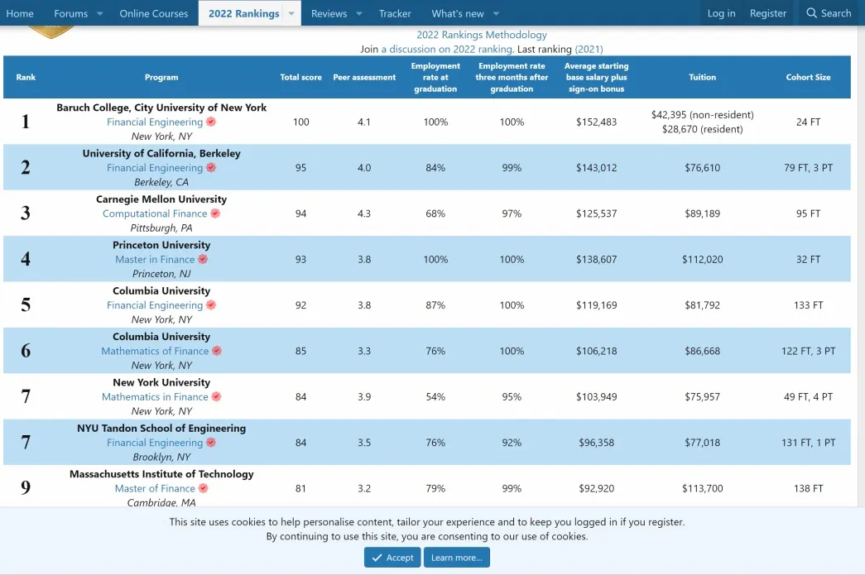This screenshot has width=865, height=575.
Task: Click verified badge next to Baruch Financial Engineering
Action: pos(211,122)
